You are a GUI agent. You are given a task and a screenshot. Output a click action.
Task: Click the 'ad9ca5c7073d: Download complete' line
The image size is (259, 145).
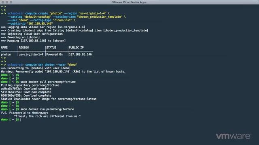coord(26,89)
